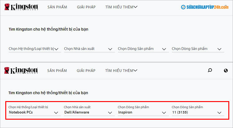Open the dropdown showing Notebook PCs
233x128 pixels.
pyautogui.click(x=34, y=110)
